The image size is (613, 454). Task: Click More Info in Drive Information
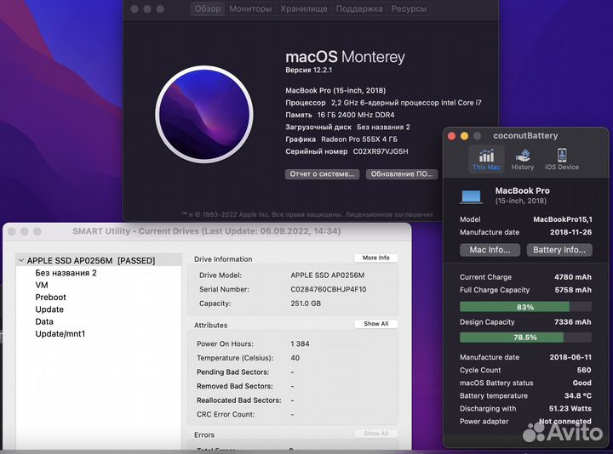pos(376,258)
